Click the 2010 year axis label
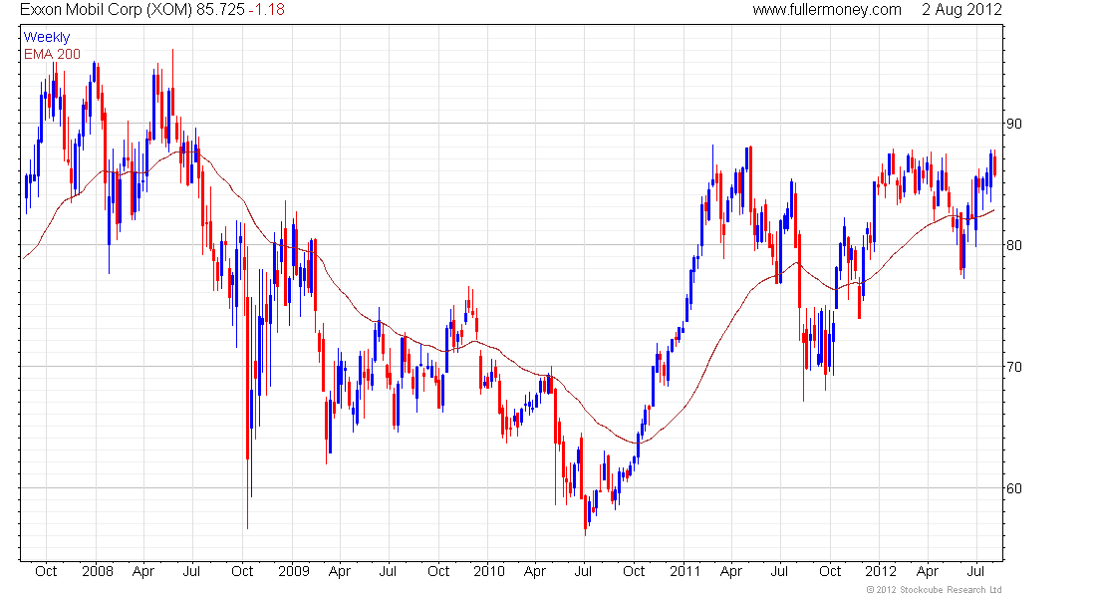 pyautogui.click(x=488, y=571)
